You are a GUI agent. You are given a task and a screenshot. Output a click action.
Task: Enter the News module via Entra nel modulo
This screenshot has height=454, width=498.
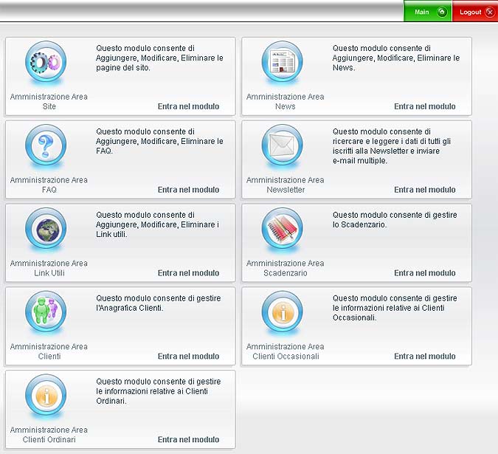pyautogui.click(x=425, y=106)
